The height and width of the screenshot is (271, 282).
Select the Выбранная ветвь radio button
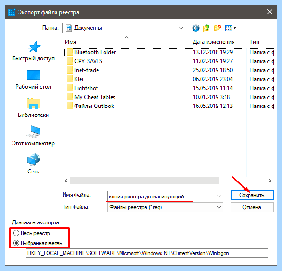tap(16, 243)
